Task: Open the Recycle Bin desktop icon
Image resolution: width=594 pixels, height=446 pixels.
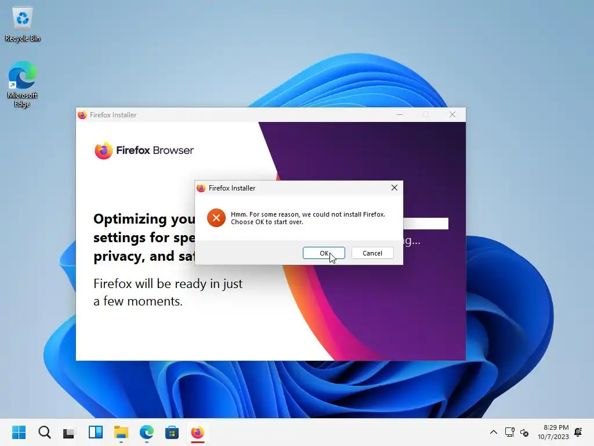Action: click(23, 24)
